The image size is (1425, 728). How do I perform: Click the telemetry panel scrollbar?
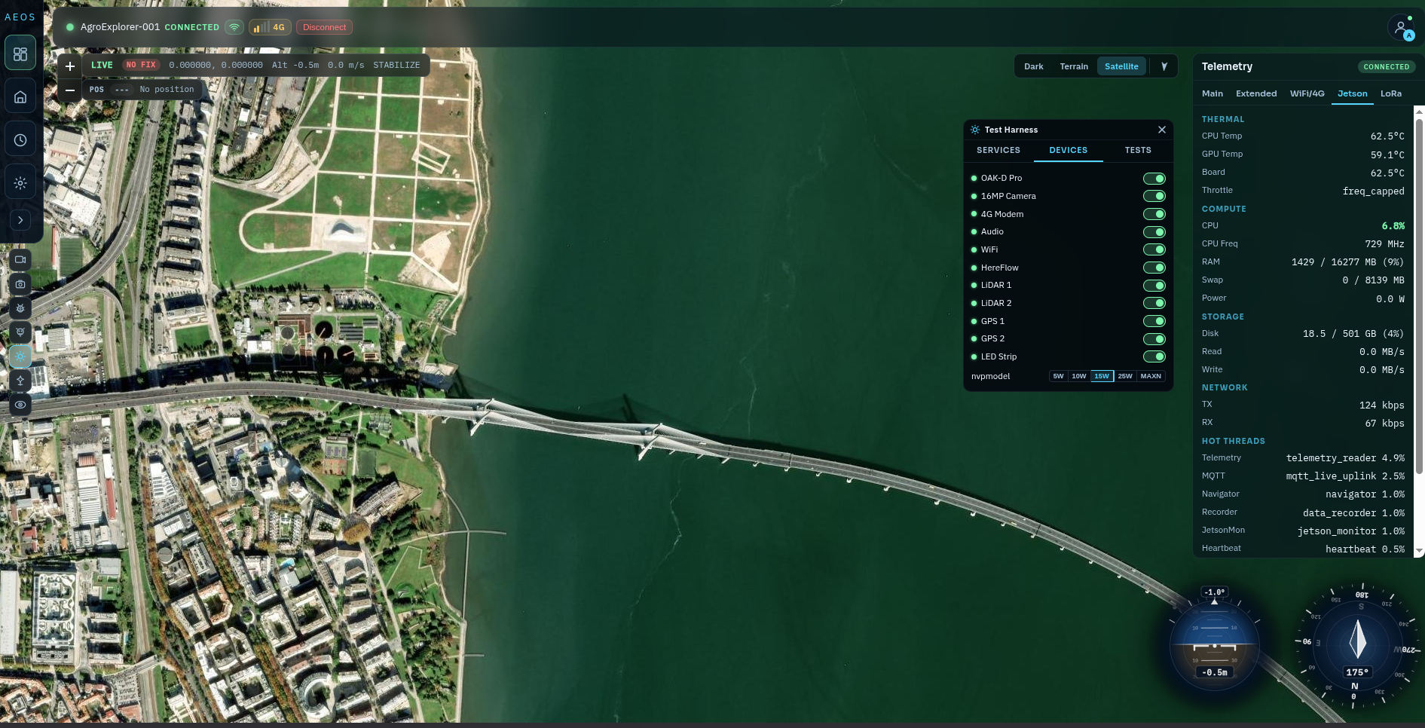click(x=1419, y=296)
